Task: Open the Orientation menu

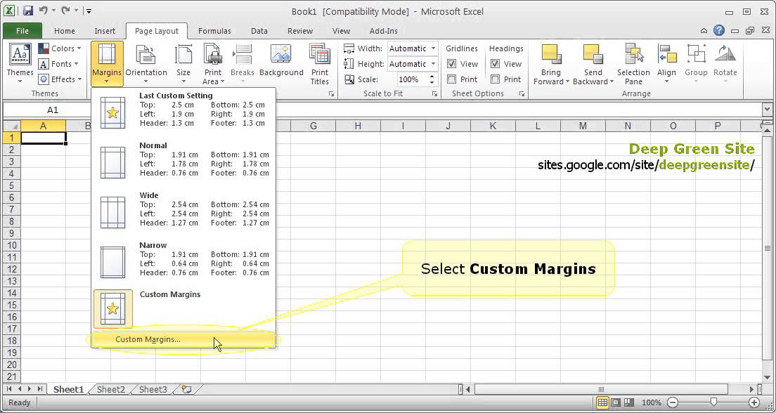Action: coord(146,63)
